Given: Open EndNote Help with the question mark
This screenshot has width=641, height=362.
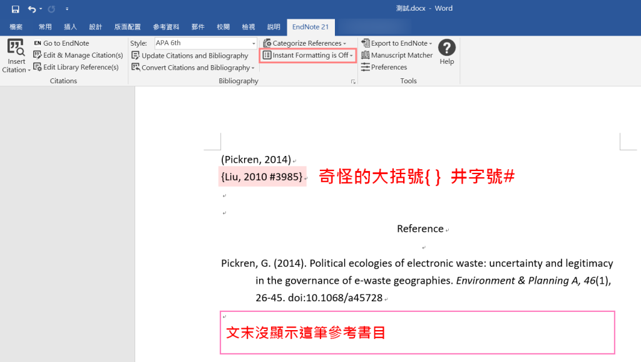Looking at the screenshot, I should pyautogui.click(x=447, y=48).
